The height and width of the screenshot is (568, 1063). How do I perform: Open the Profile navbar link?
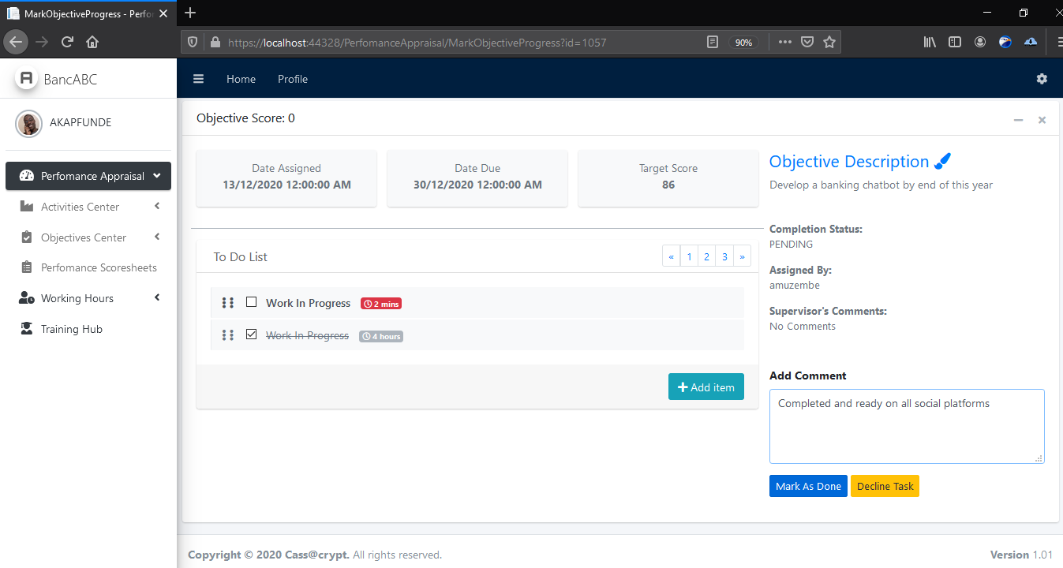[293, 79]
